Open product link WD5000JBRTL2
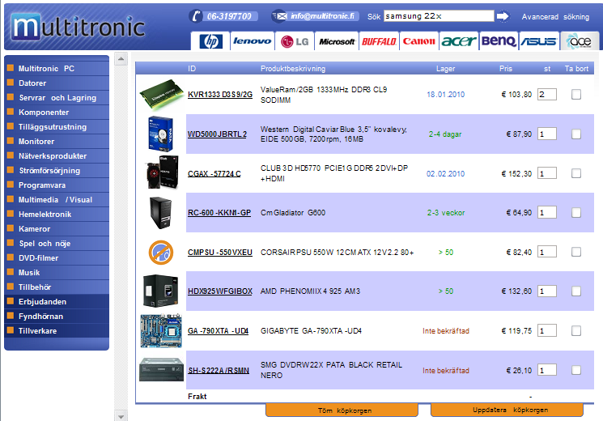The width and height of the screenshot is (603, 421). coord(217,134)
